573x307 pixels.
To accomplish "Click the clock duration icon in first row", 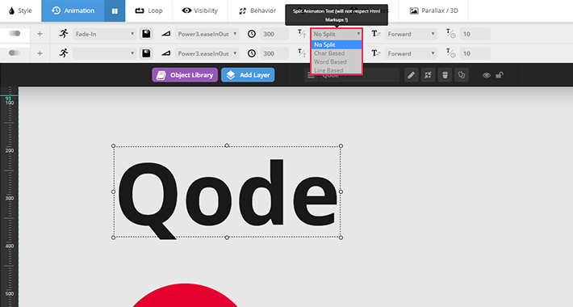I will tap(252, 34).
